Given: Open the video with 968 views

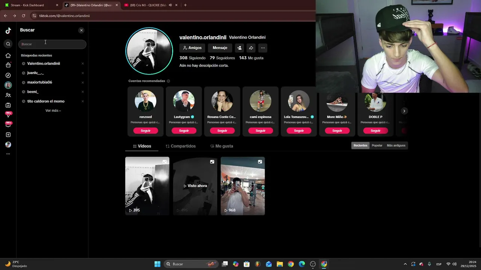Looking at the screenshot, I should click(x=243, y=186).
